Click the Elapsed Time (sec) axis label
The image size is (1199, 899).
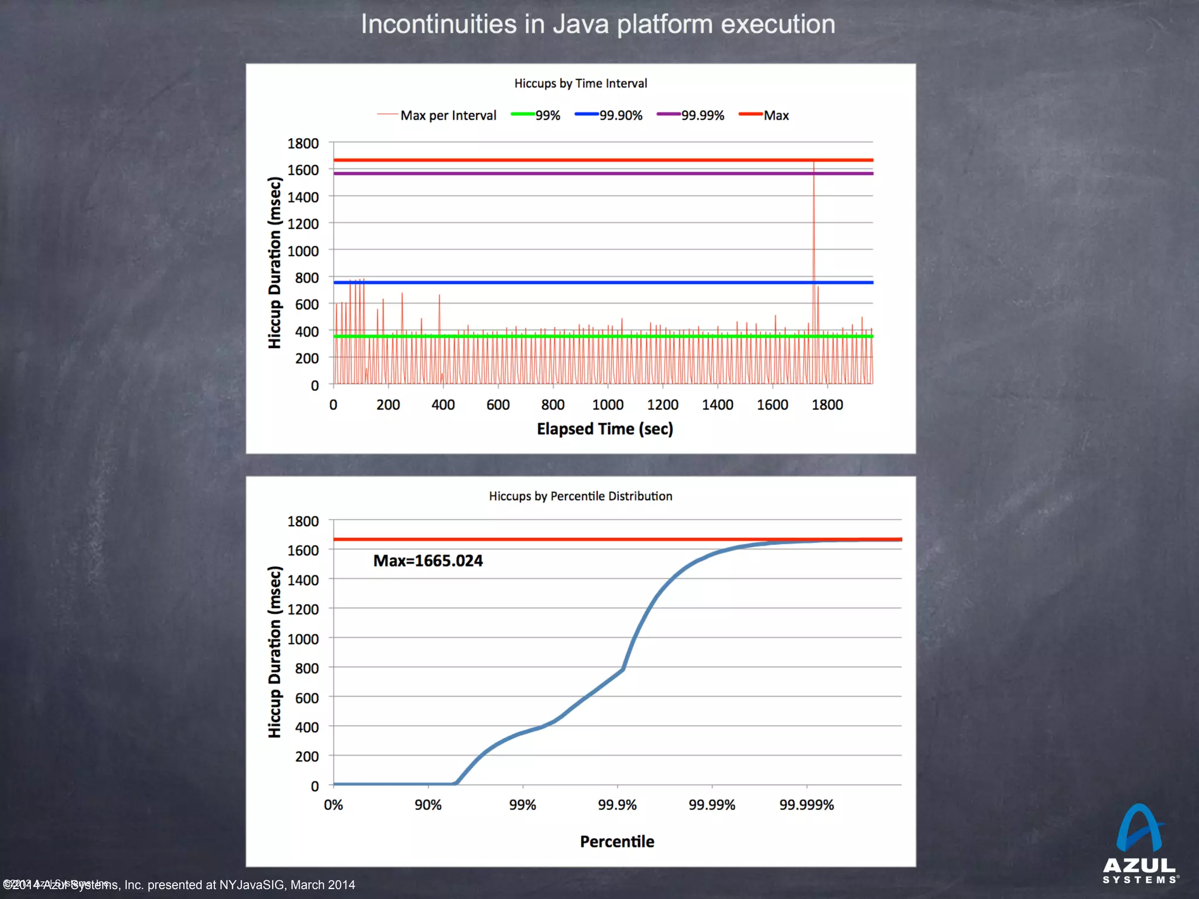pos(605,429)
